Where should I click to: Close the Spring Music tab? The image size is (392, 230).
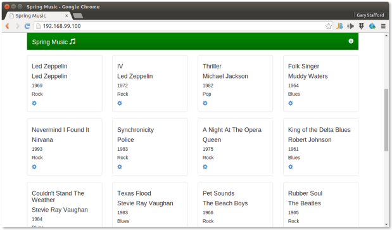pyautogui.click(x=66, y=16)
